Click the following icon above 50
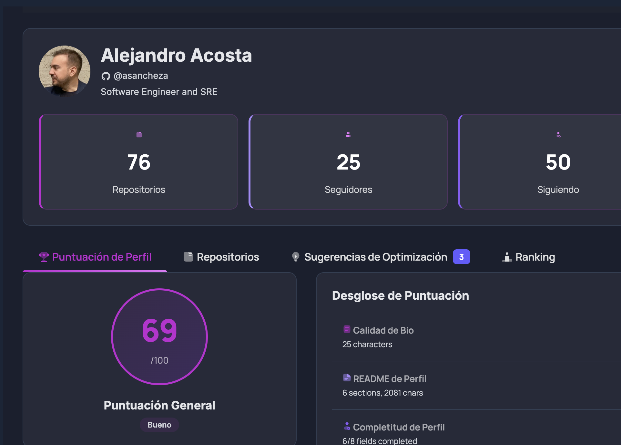 coord(558,135)
